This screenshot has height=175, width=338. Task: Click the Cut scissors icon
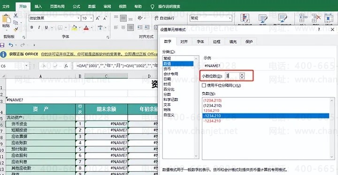tap(15, 15)
